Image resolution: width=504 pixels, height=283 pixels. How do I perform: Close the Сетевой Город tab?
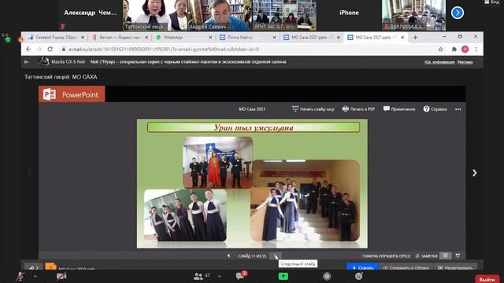(x=82, y=38)
